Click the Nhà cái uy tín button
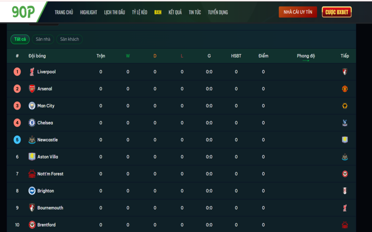This screenshot has width=372, height=232. [298, 12]
